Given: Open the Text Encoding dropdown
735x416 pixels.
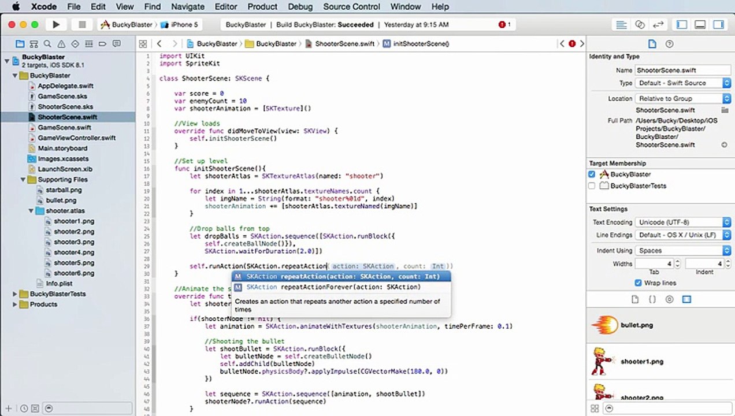Looking at the screenshot, I should pos(683,222).
